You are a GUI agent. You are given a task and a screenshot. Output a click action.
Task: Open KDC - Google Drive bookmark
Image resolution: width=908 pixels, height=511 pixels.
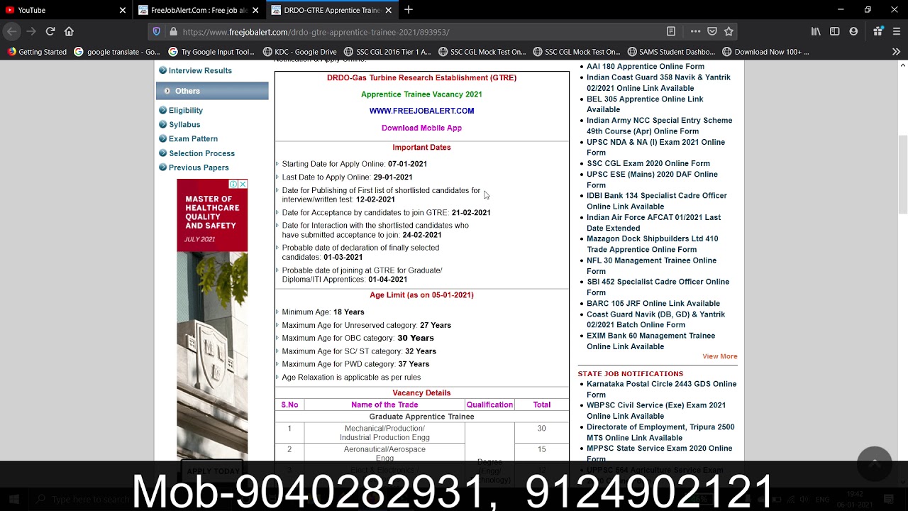click(299, 52)
